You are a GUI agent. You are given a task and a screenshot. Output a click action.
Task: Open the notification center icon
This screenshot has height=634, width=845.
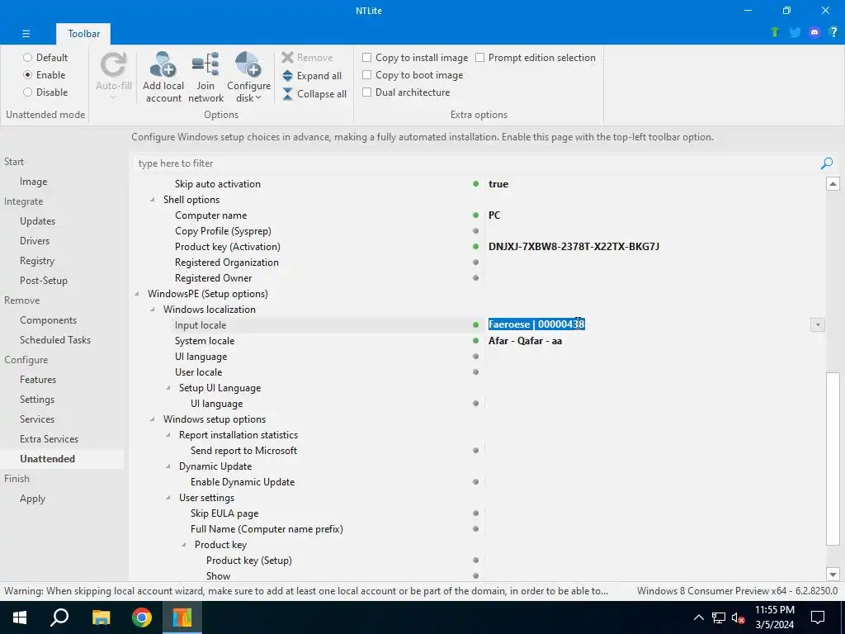(818, 617)
